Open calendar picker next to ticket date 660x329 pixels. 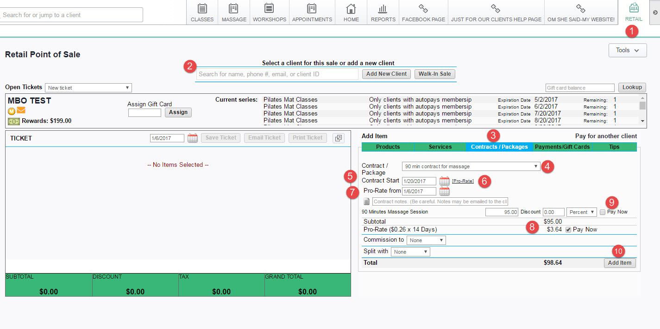point(192,138)
